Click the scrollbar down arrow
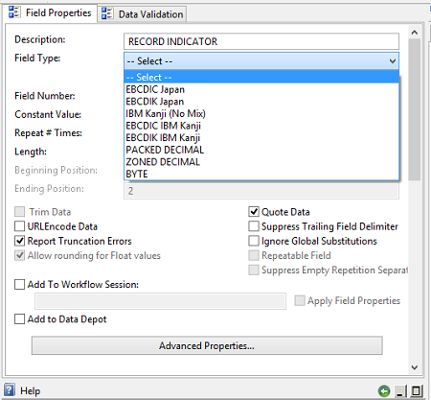This screenshot has height=400, width=431. [415, 367]
